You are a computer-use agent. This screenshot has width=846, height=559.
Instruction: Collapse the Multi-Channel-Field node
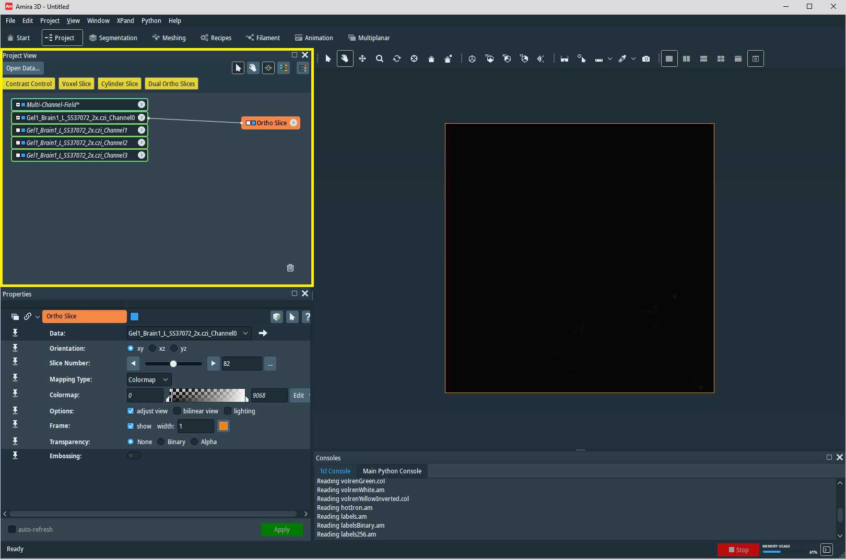click(18, 104)
